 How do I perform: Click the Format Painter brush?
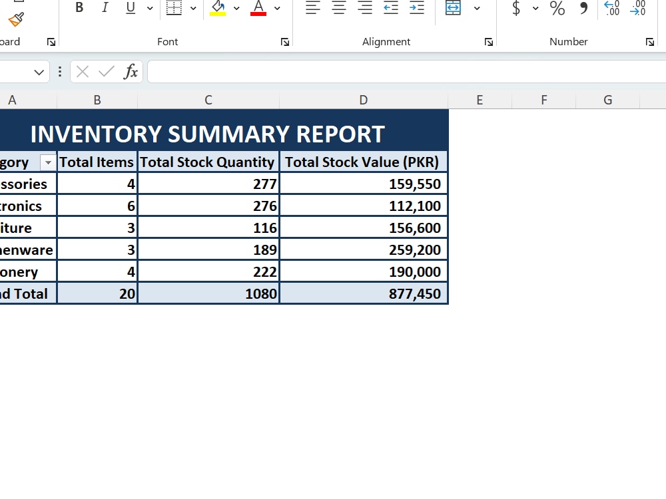coord(16,19)
